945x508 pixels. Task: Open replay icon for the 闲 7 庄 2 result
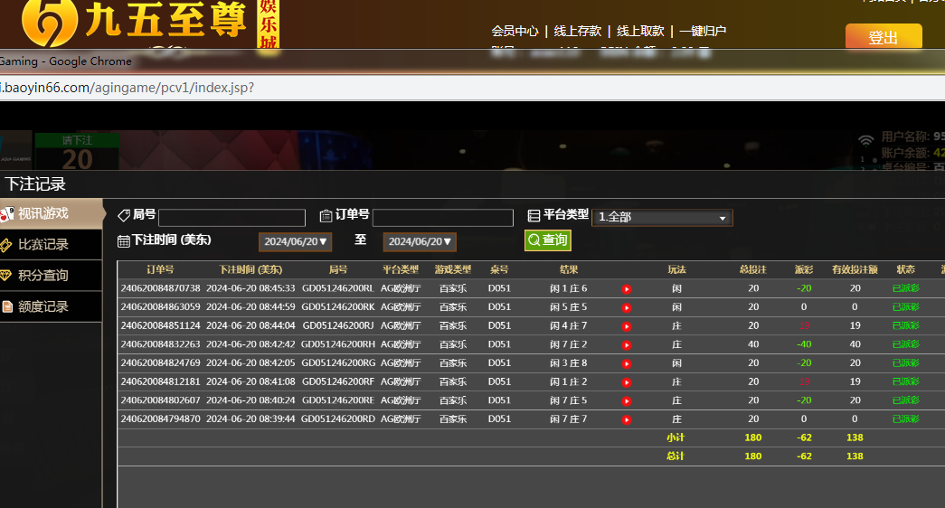tap(626, 345)
